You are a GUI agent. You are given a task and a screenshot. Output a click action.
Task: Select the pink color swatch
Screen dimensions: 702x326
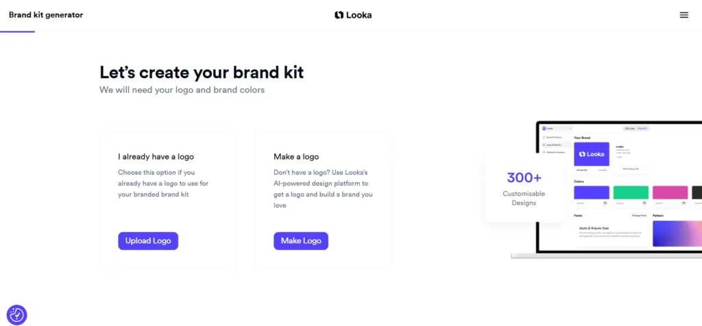[670, 192]
